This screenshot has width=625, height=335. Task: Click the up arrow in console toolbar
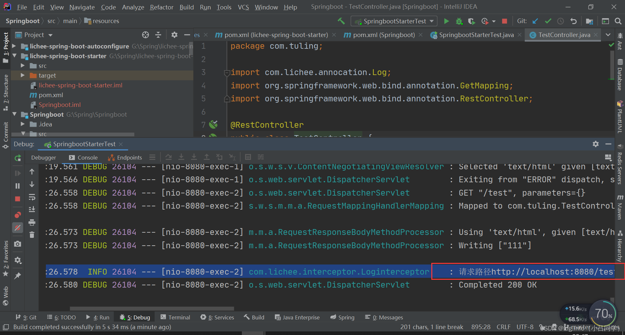(32, 172)
